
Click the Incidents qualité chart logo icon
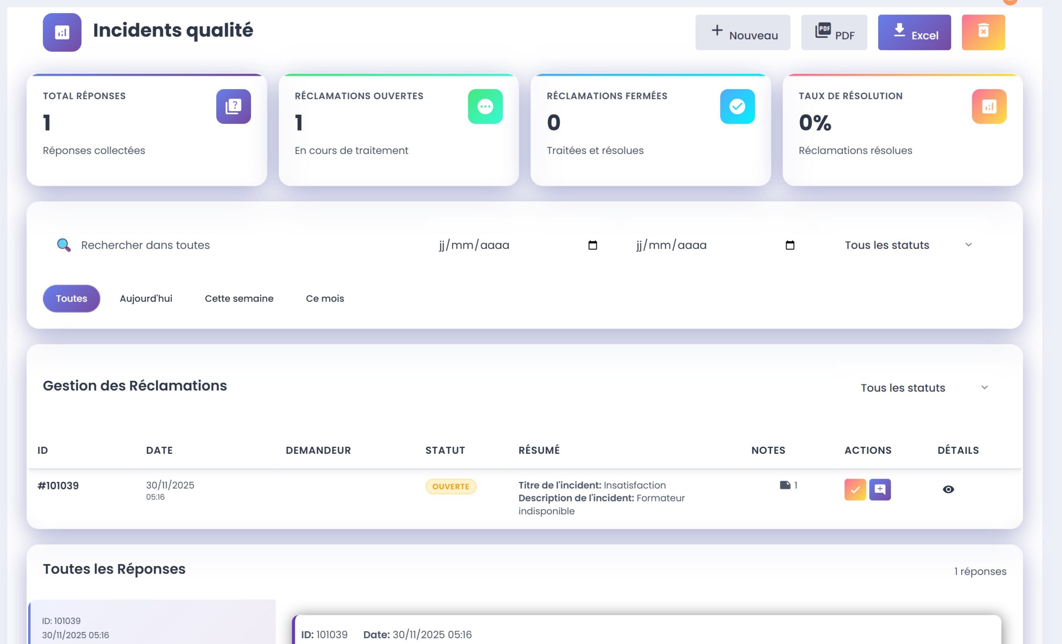[x=62, y=32]
